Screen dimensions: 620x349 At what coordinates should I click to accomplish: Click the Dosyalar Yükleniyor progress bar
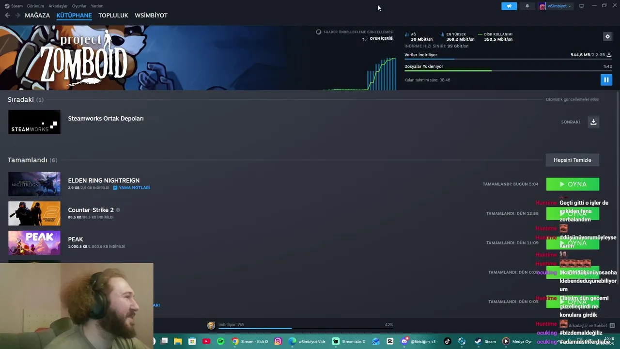[508, 71]
